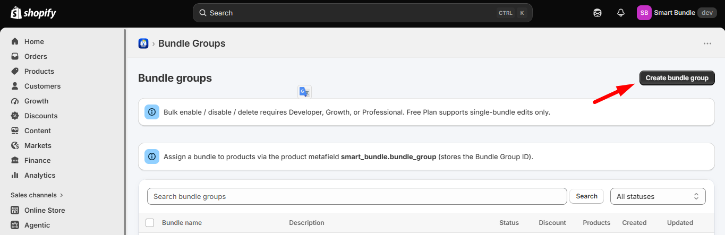Click the Agentic channel icon
The width and height of the screenshot is (725, 235).
click(15, 225)
